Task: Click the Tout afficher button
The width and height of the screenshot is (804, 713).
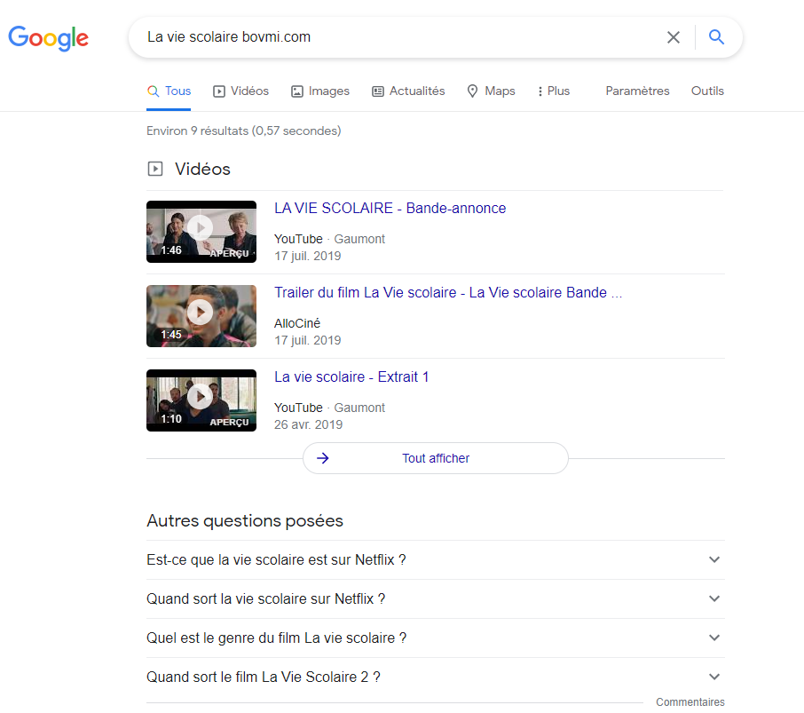Action: click(x=436, y=458)
